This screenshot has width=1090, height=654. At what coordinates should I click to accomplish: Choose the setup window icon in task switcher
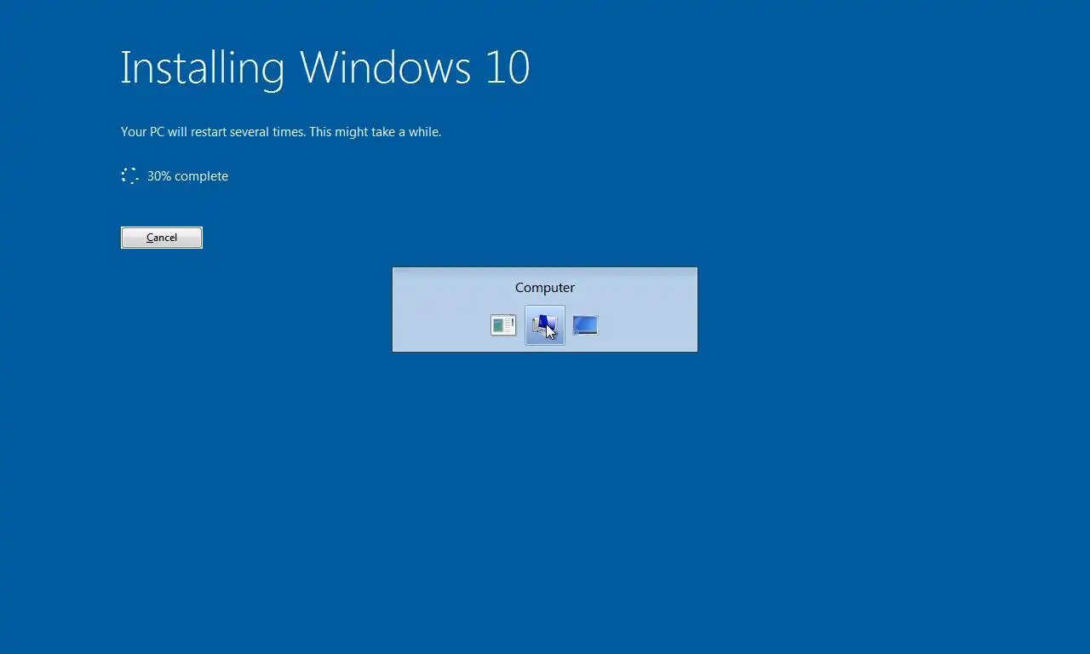coord(503,325)
